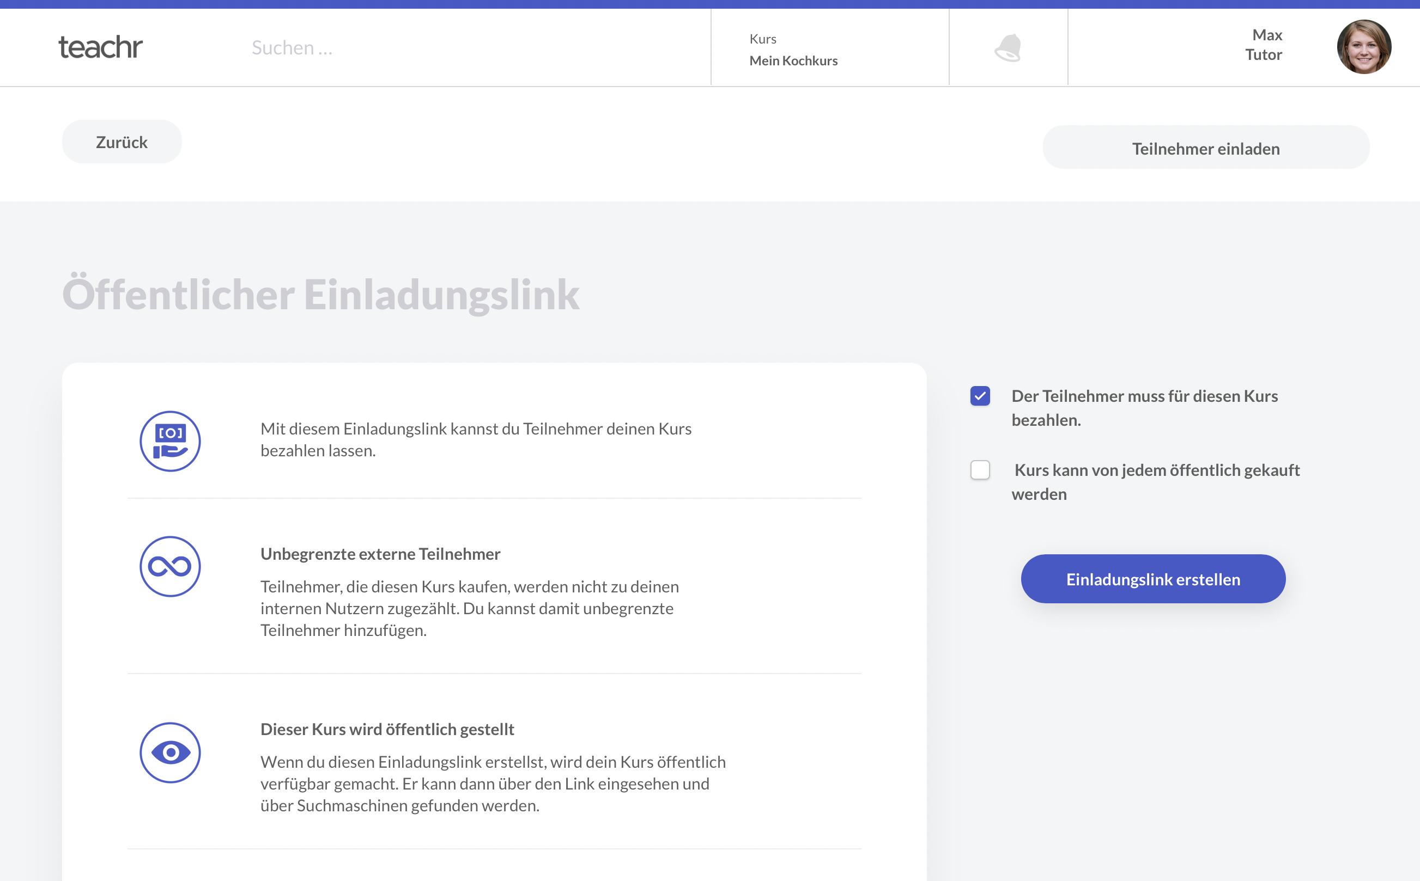
Task: Uncheck the participant must pay checkbox
Action: tap(980, 396)
